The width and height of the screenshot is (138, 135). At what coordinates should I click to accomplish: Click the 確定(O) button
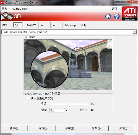43,128
